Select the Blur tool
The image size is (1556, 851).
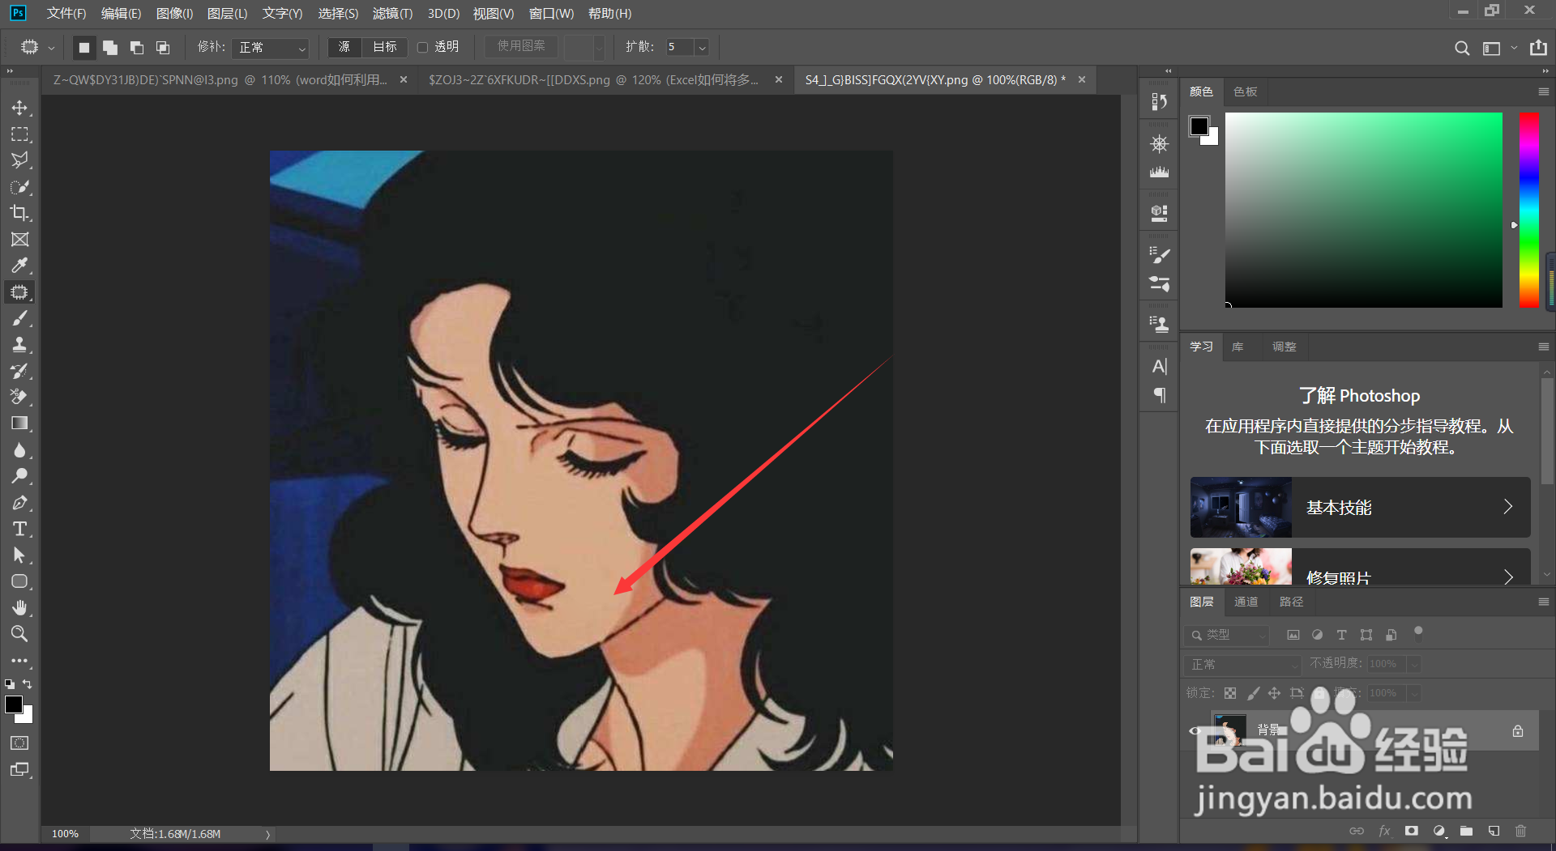[x=19, y=450]
